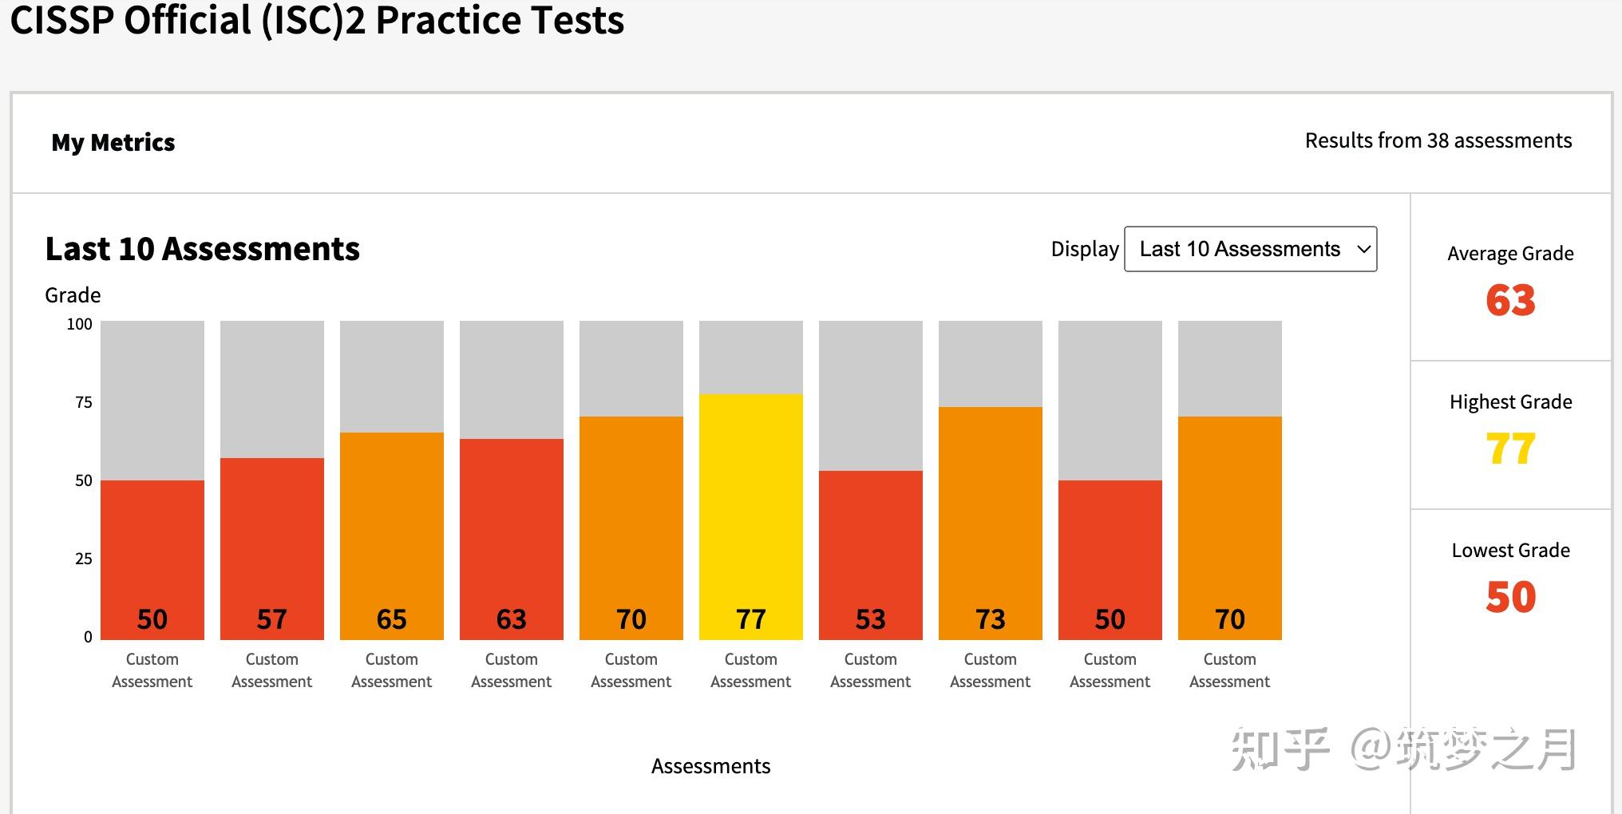
Task: Open the Display dropdown menu
Action: (1249, 249)
